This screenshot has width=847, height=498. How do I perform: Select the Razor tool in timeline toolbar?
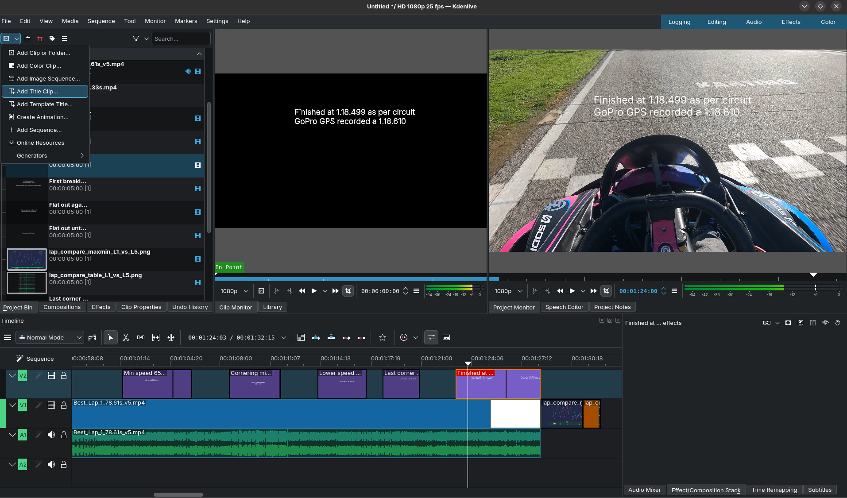[126, 338]
